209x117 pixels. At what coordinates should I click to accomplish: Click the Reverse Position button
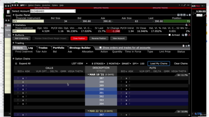point(99,38)
